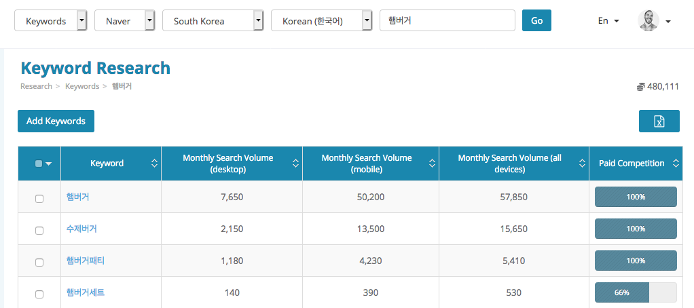The width and height of the screenshot is (694, 308).
Task: Click the Keyword Research page heading
Action: [95, 69]
